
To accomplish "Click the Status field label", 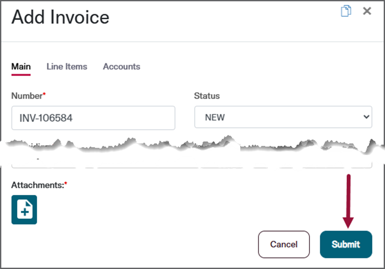I will pyautogui.click(x=207, y=96).
